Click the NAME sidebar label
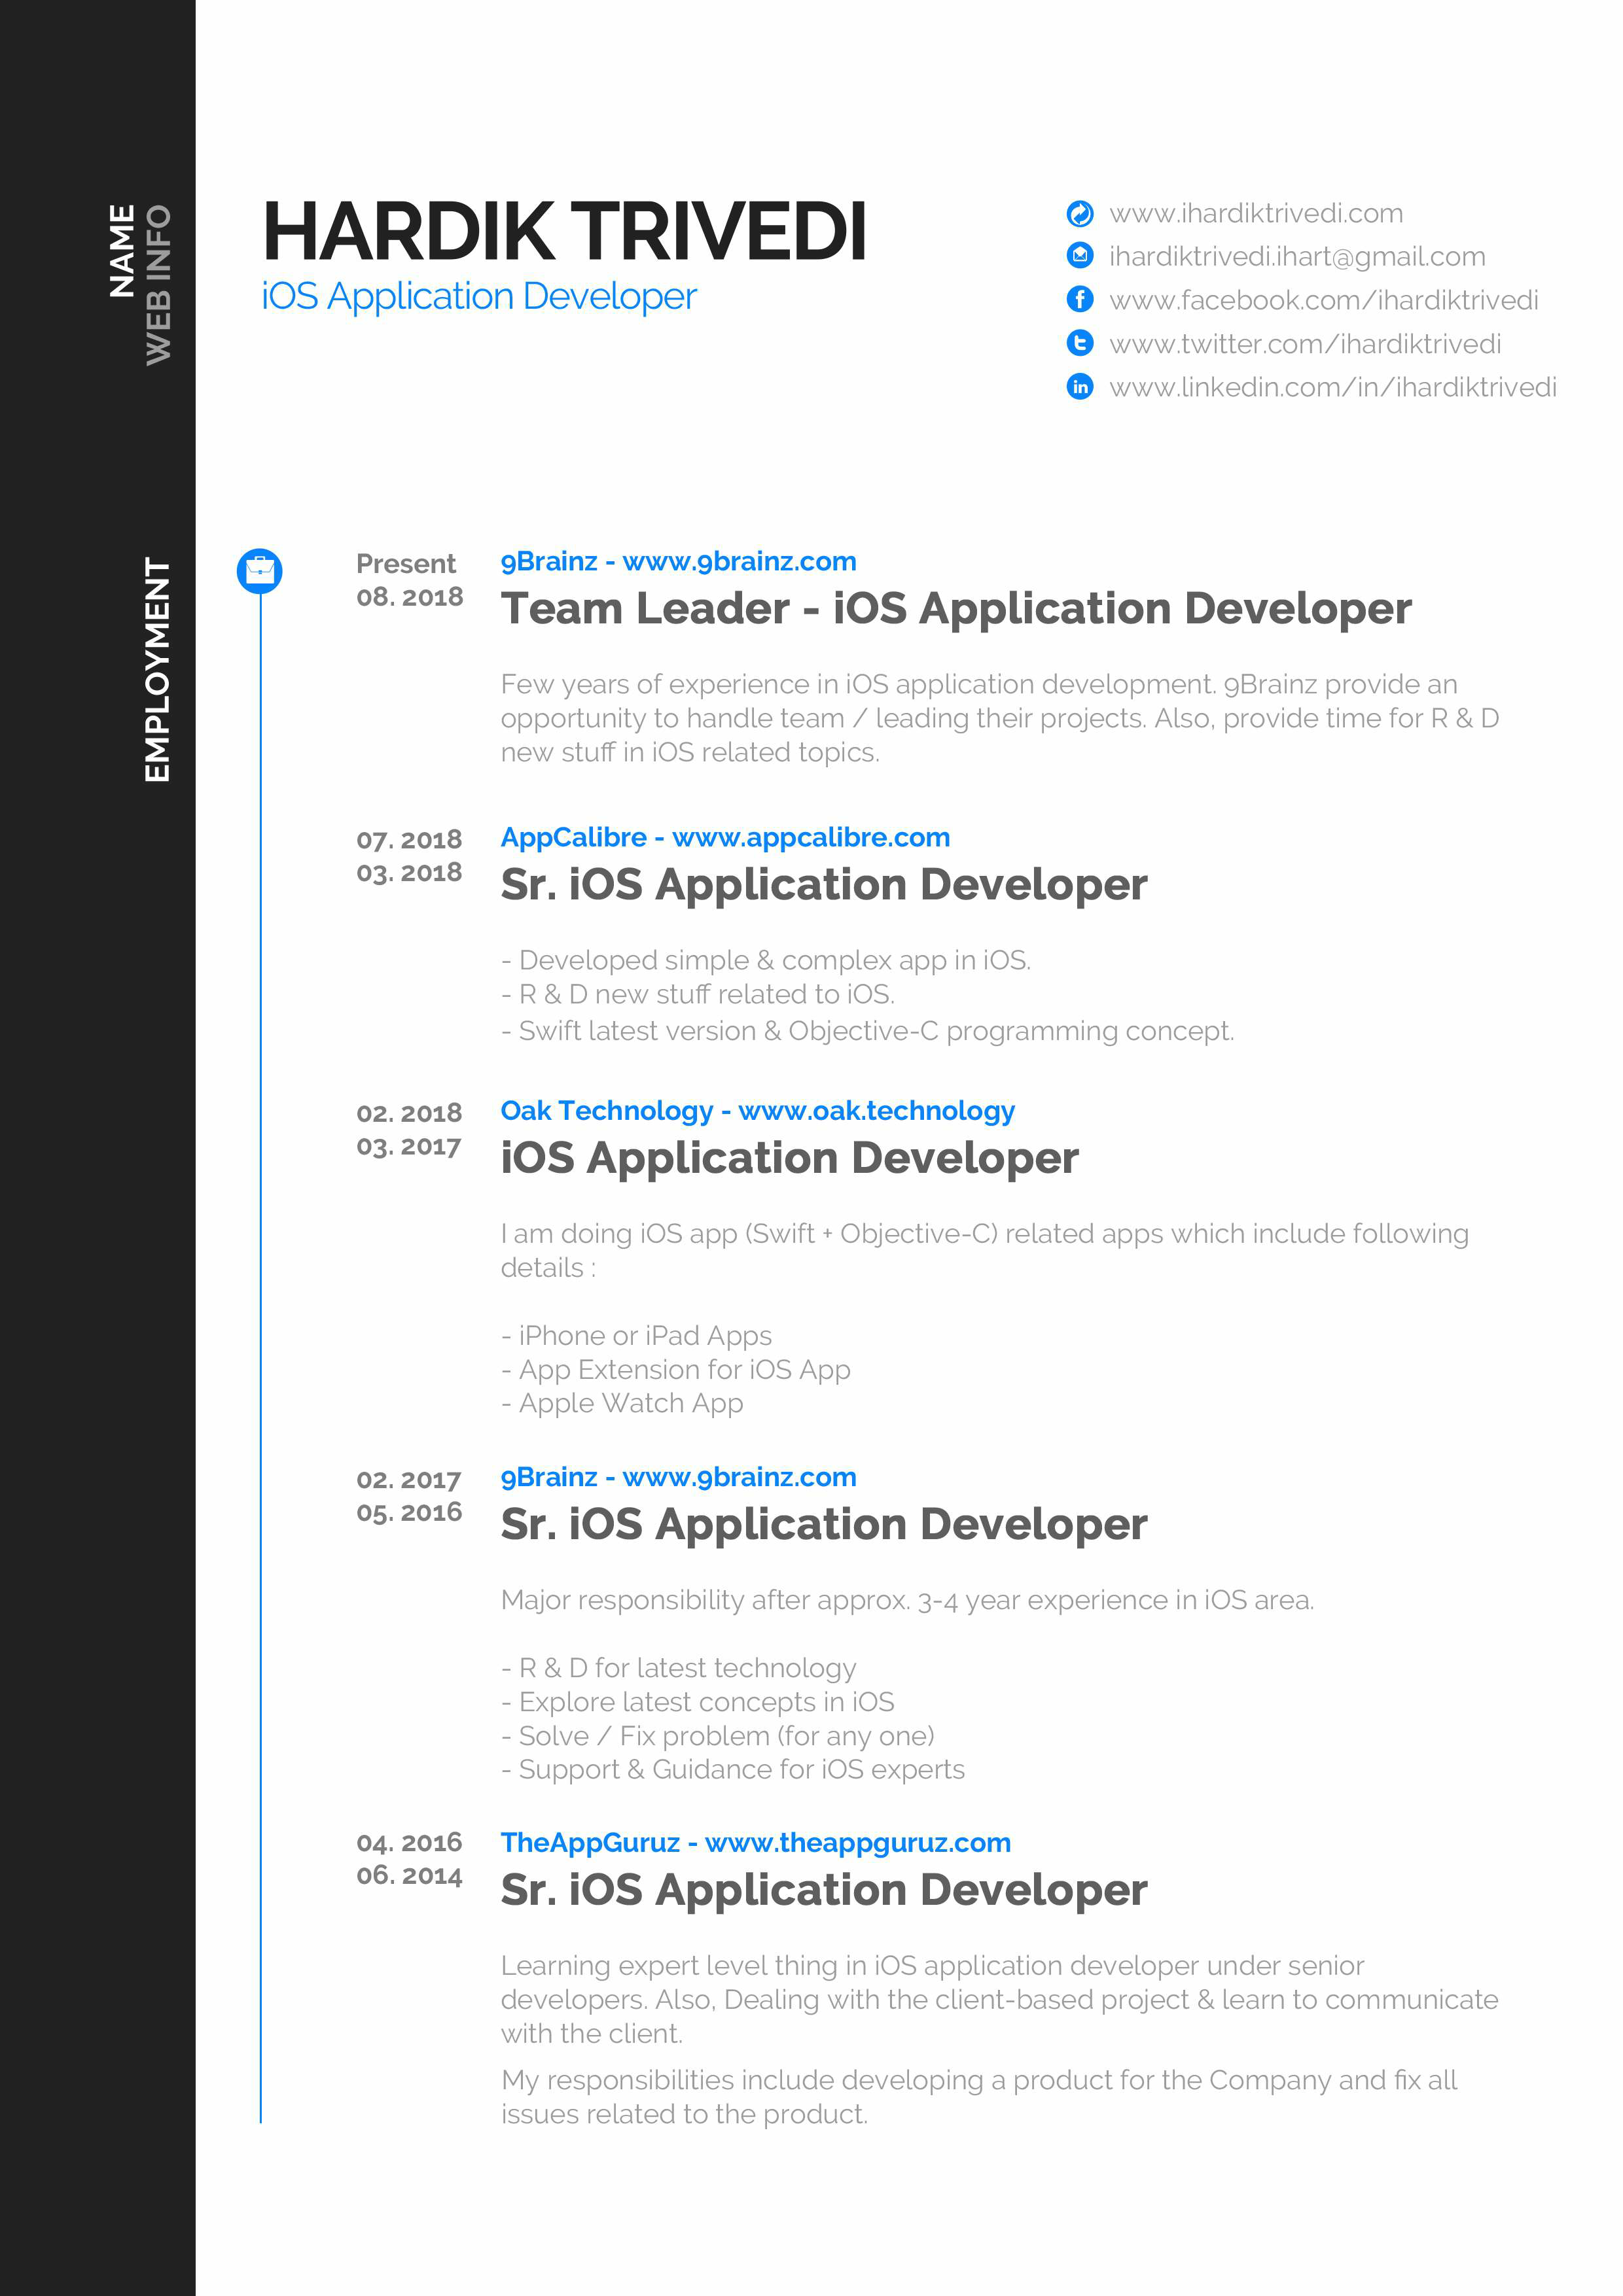Screen dimensions: 1623x2296 coord(121,250)
